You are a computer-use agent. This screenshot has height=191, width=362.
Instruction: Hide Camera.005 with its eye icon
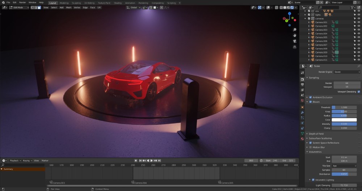click(359, 37)
